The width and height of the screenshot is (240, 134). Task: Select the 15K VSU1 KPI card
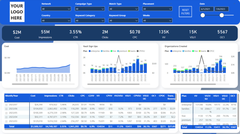193,34
